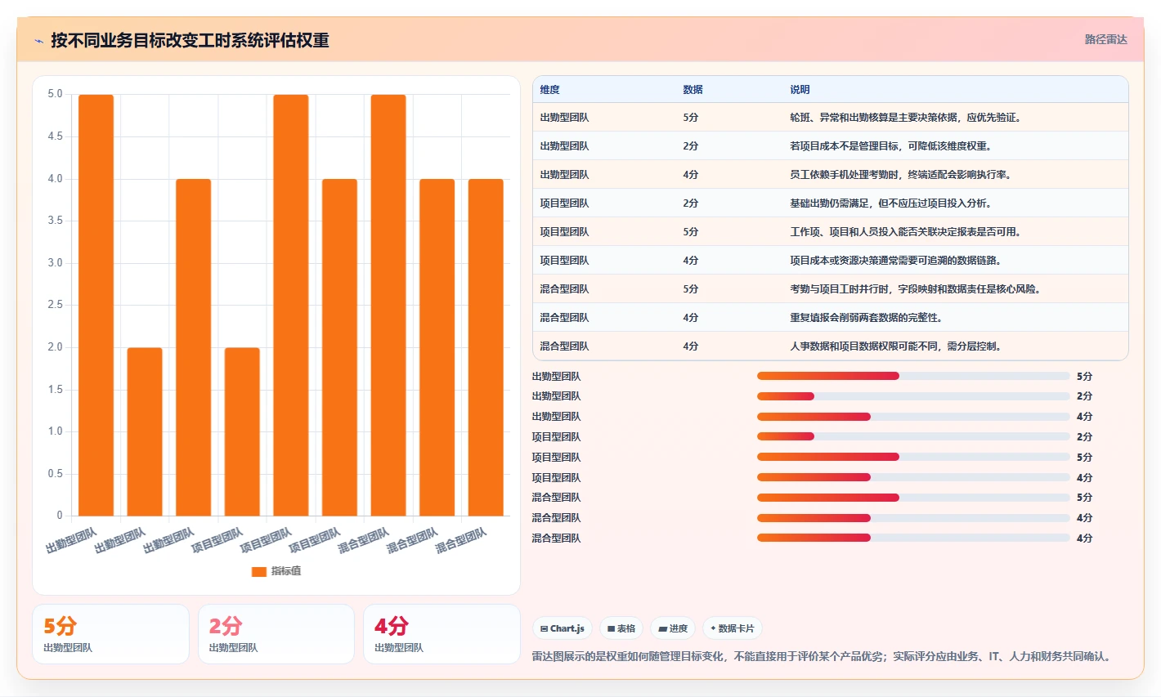The width and height of the screenshot is (1161, 697).
Task: Click the footer note starting 雷达图展示的是权重
Action: pos(821,656)
